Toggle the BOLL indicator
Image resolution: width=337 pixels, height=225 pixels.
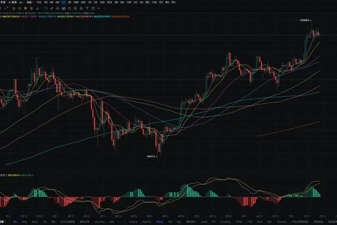tap(35, 222)
